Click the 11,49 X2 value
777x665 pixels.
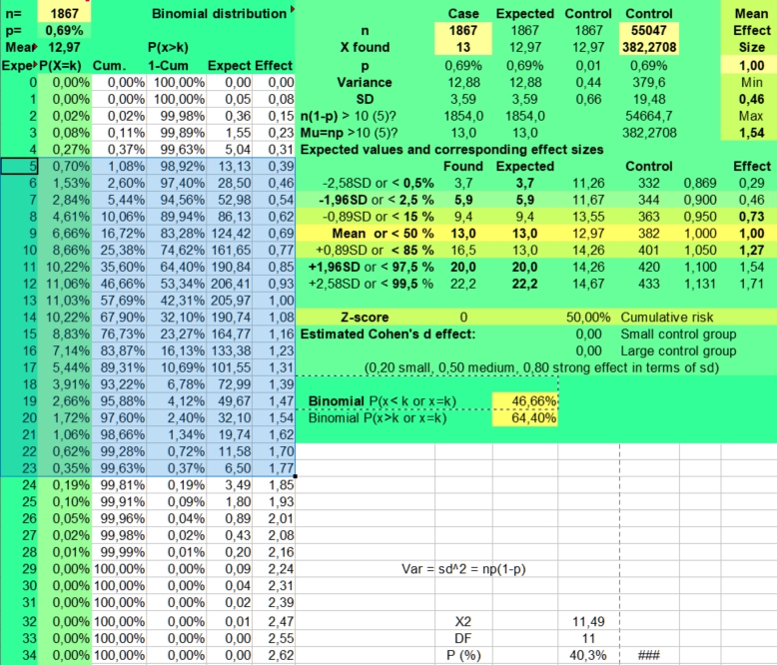588,622
